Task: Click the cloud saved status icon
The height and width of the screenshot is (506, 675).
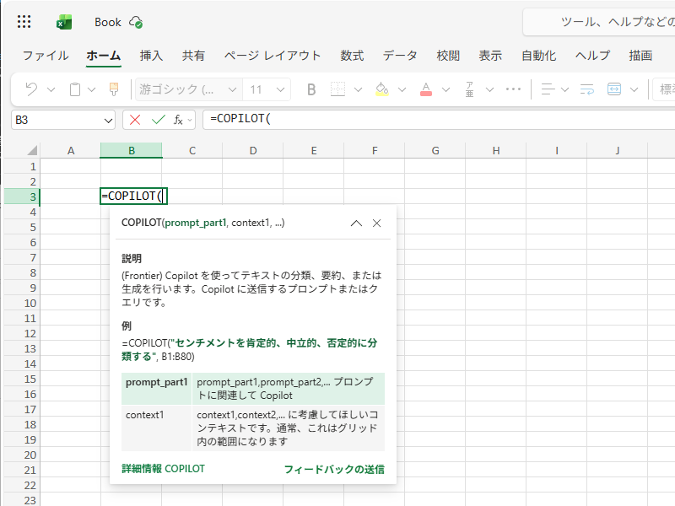Action: pos(136,23)
